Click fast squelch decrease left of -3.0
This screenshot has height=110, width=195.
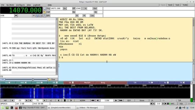point(151,104)
